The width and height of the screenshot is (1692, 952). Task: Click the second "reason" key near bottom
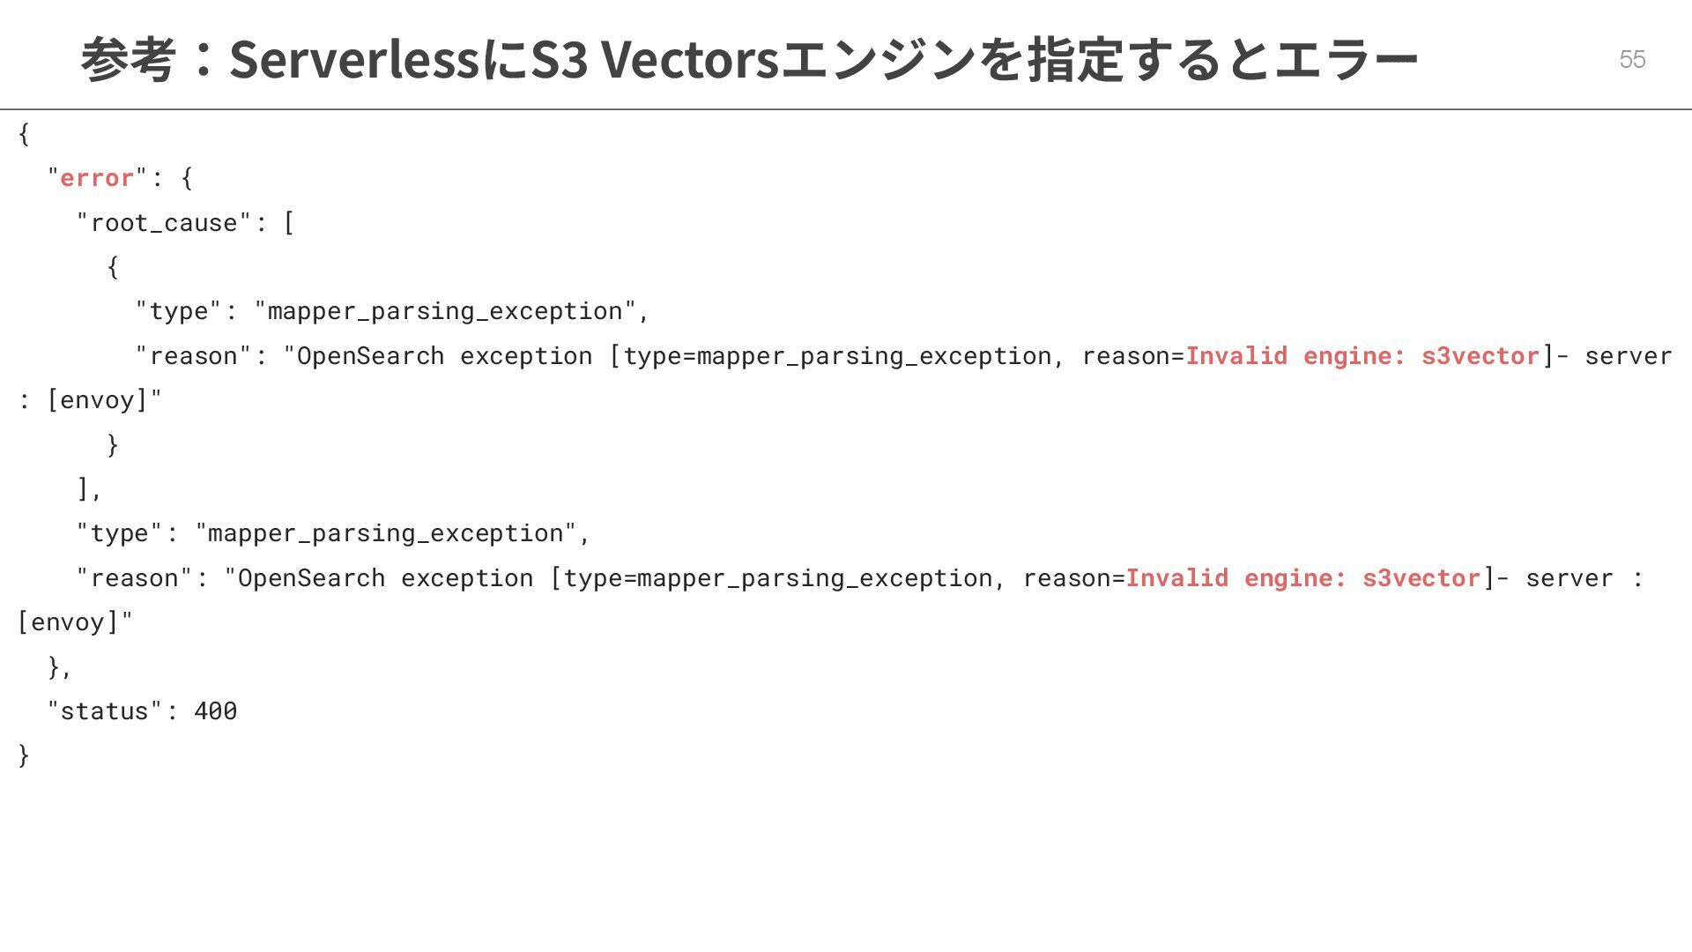(135, 578)
